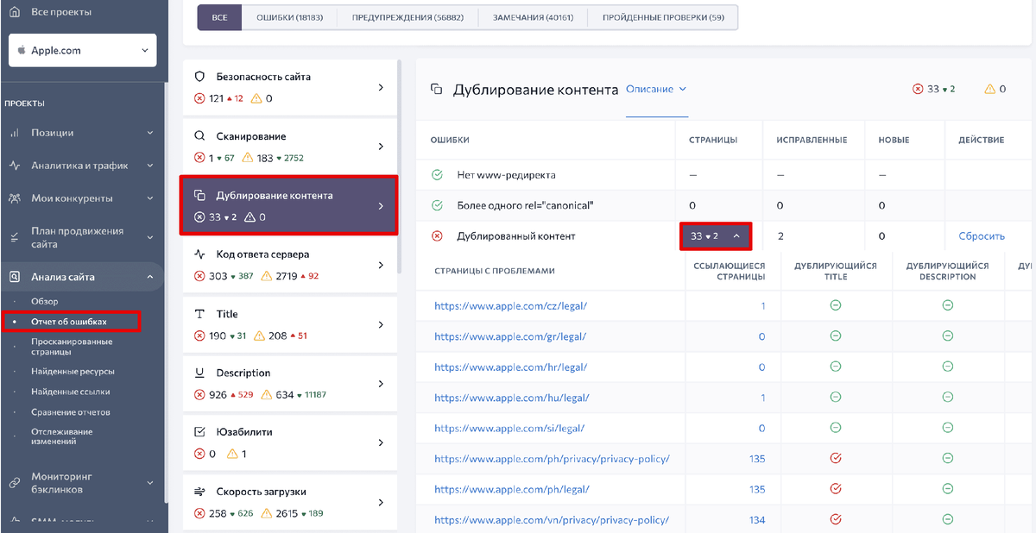Click the Аналитика и трафик pulse icon
The height and width of the screenshot is (533, 1036).
tap(15, 166)
